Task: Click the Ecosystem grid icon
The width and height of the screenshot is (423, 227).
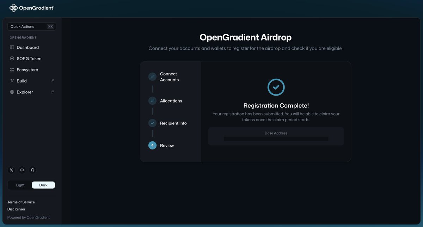Action: [12, 69]
